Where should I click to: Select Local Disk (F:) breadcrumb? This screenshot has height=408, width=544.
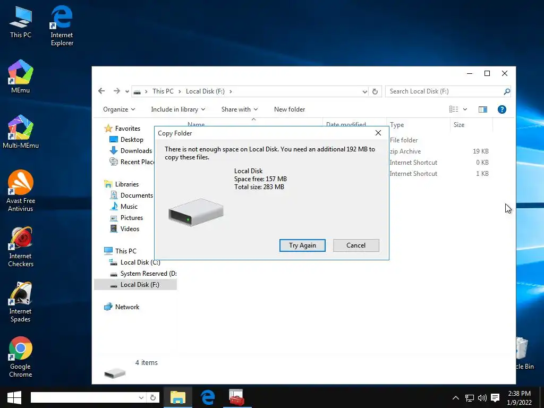coord(205,91)
